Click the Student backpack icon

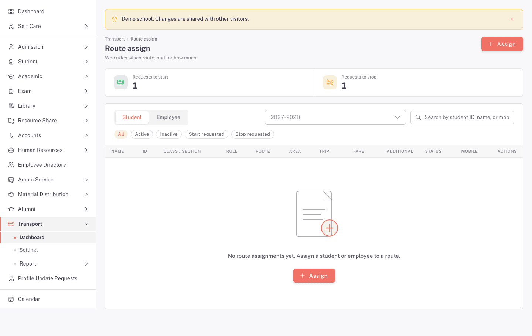[11, 62]
